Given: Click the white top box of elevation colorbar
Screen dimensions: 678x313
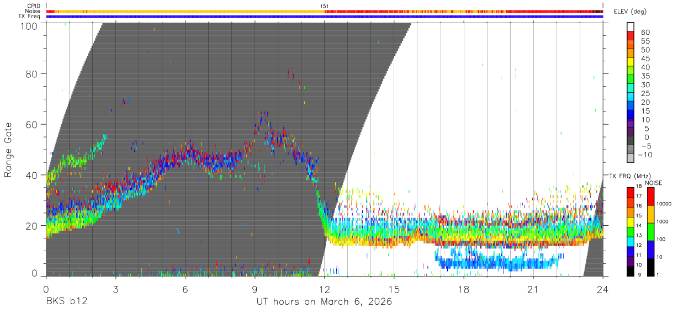Looking at the screenshot, I should click(631, 27).
